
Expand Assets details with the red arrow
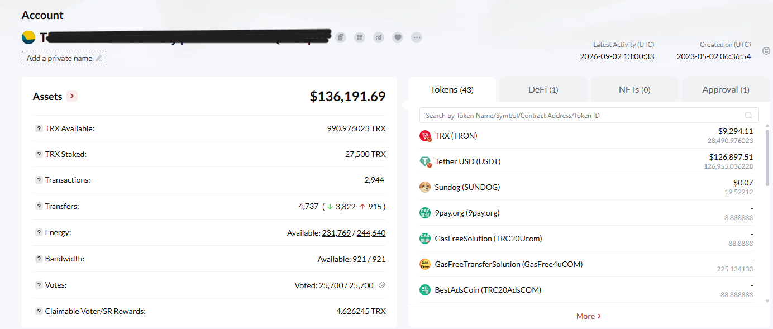[x=71, y=96]
